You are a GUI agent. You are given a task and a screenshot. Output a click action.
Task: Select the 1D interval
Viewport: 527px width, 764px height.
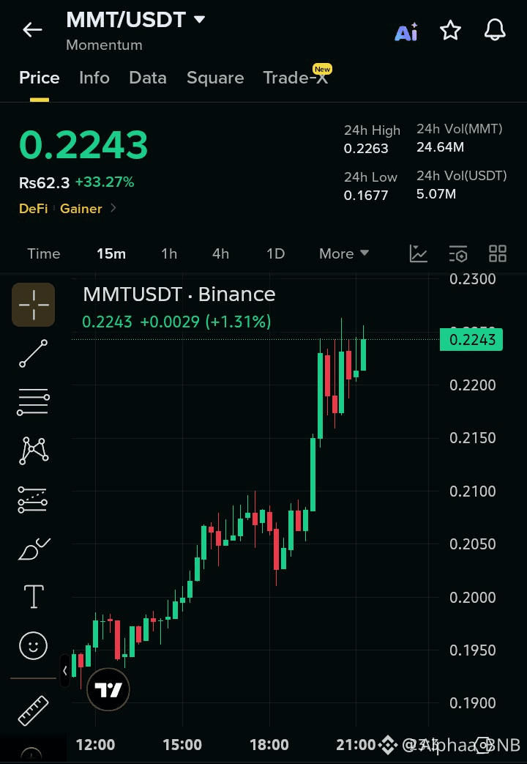click(275, 254)
